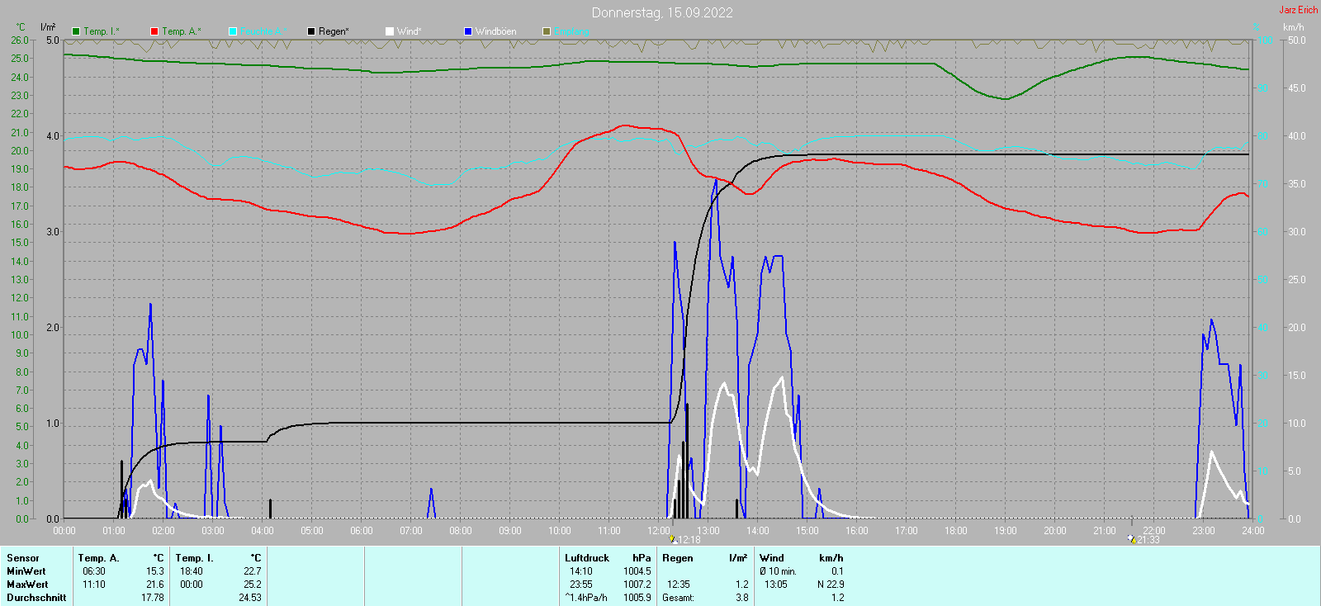Click the 'MaxWert' row label
Viewport: 1321px width, 606px height.
tap(27, 585)
